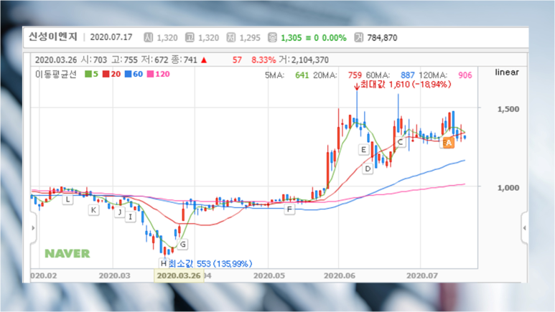Click the 최대값 1,610 annotation
The image size is (555, 312).
coord(405,85)
